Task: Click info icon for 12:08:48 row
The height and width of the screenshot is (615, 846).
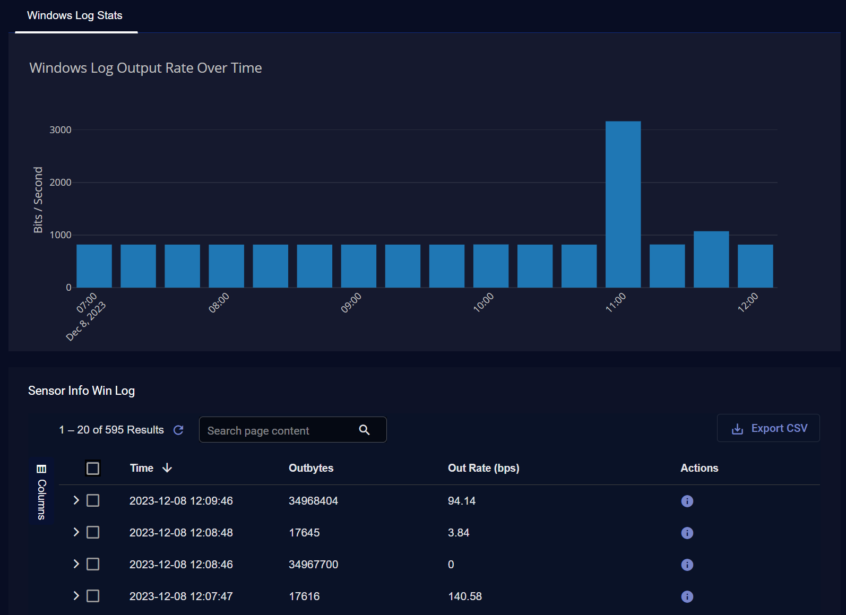Action: [x=687, y=533]
